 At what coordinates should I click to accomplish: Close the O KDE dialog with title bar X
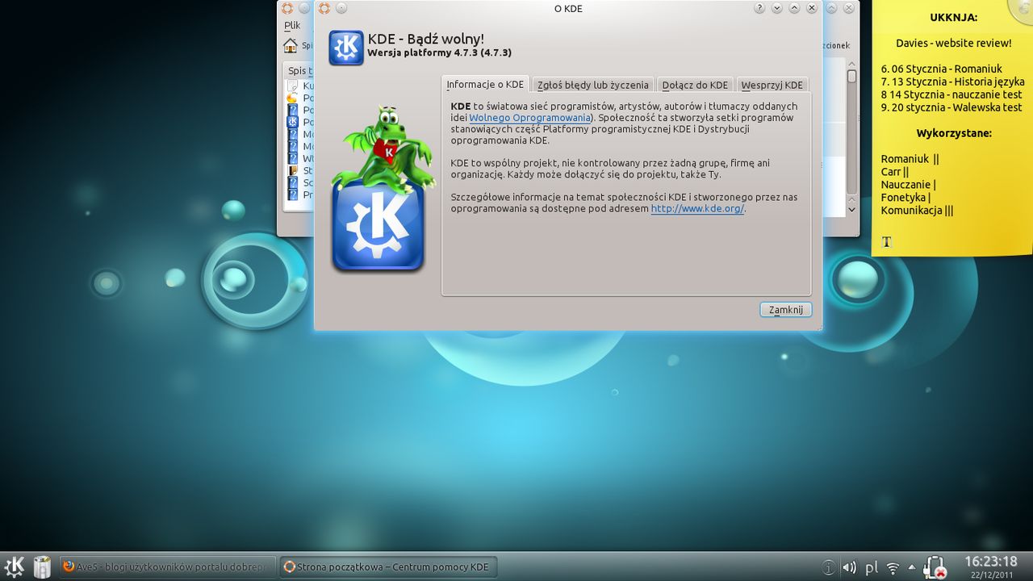[x=812, y=8]
